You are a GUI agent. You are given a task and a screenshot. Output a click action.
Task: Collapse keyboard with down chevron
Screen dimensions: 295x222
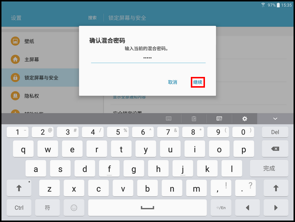coord(275,119)
